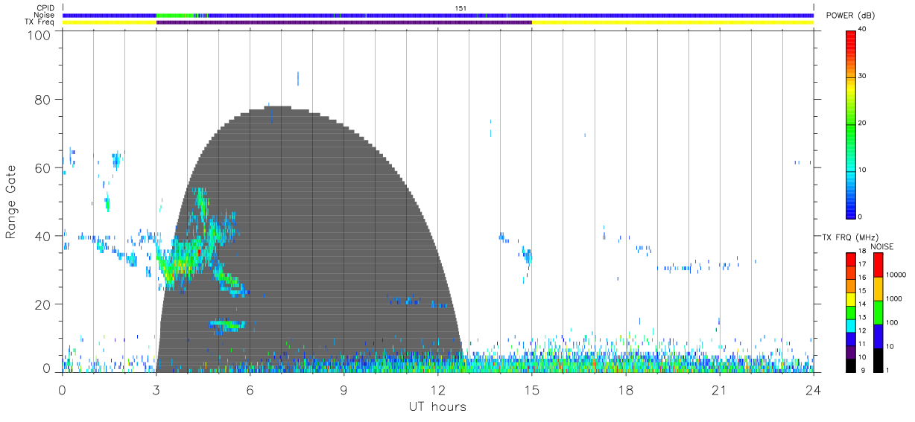
Task: Click the blue segment of NOISE legend
Action: click(878, 336)
